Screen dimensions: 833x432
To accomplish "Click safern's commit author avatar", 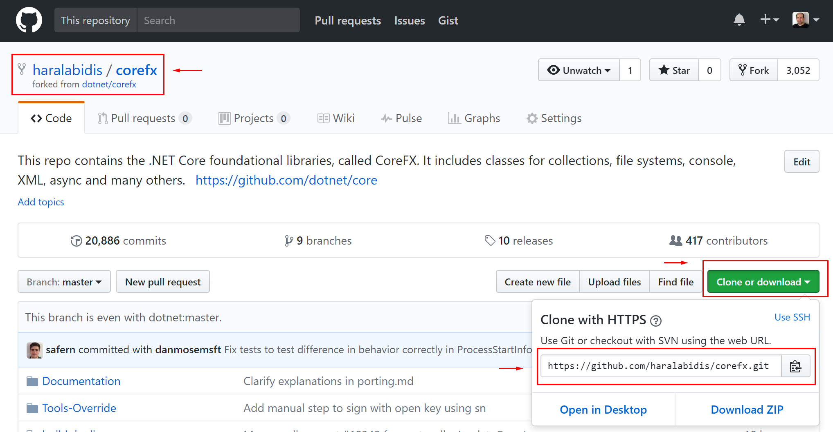I will [x=35, y=350].
